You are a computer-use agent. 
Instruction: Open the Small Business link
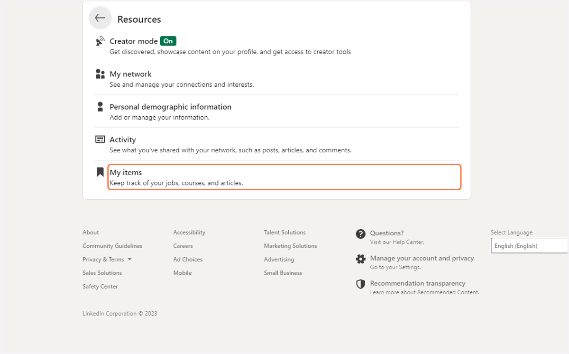tap(283, 273)
